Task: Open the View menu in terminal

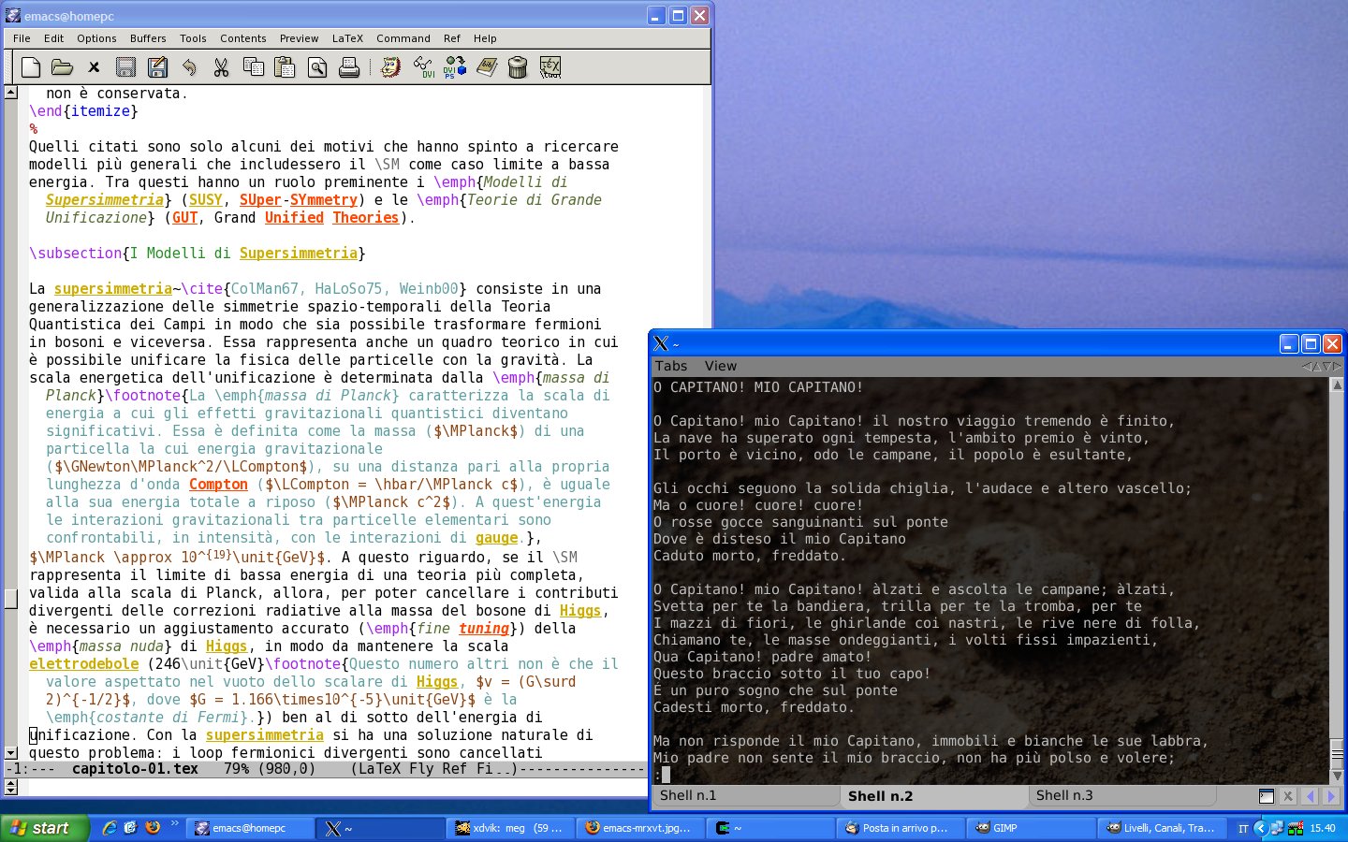Action: (720, 366)
